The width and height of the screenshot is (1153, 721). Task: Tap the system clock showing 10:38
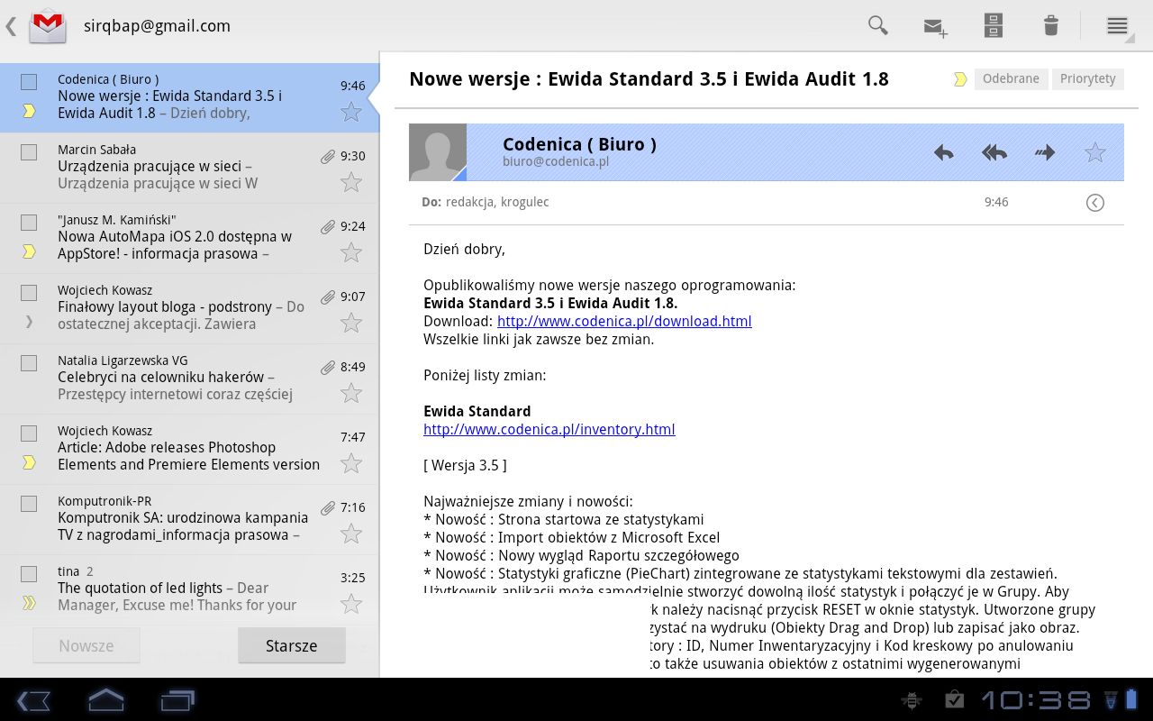click(1036, 699)
